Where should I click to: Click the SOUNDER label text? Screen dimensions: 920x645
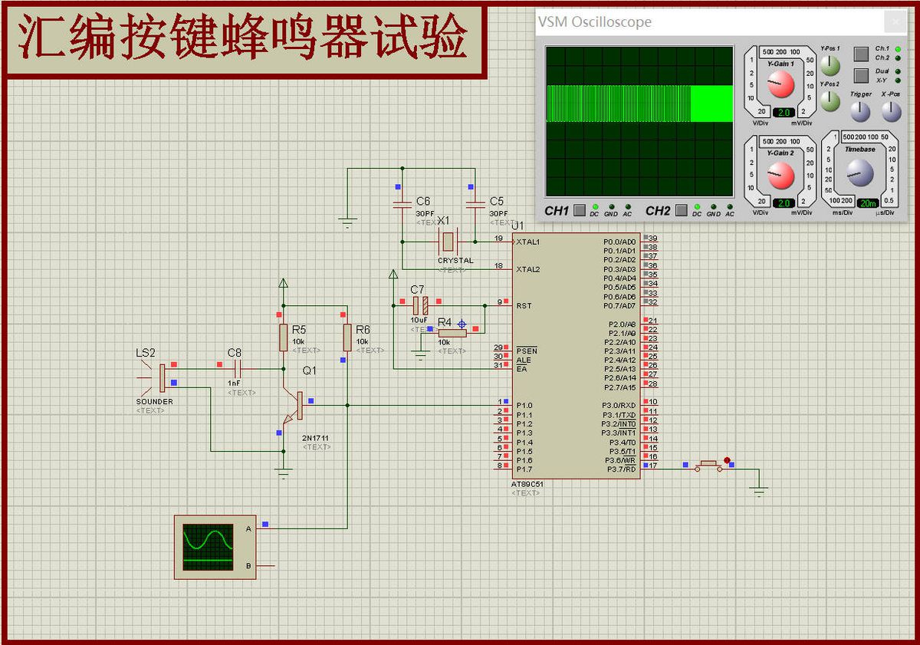point(155,402)
